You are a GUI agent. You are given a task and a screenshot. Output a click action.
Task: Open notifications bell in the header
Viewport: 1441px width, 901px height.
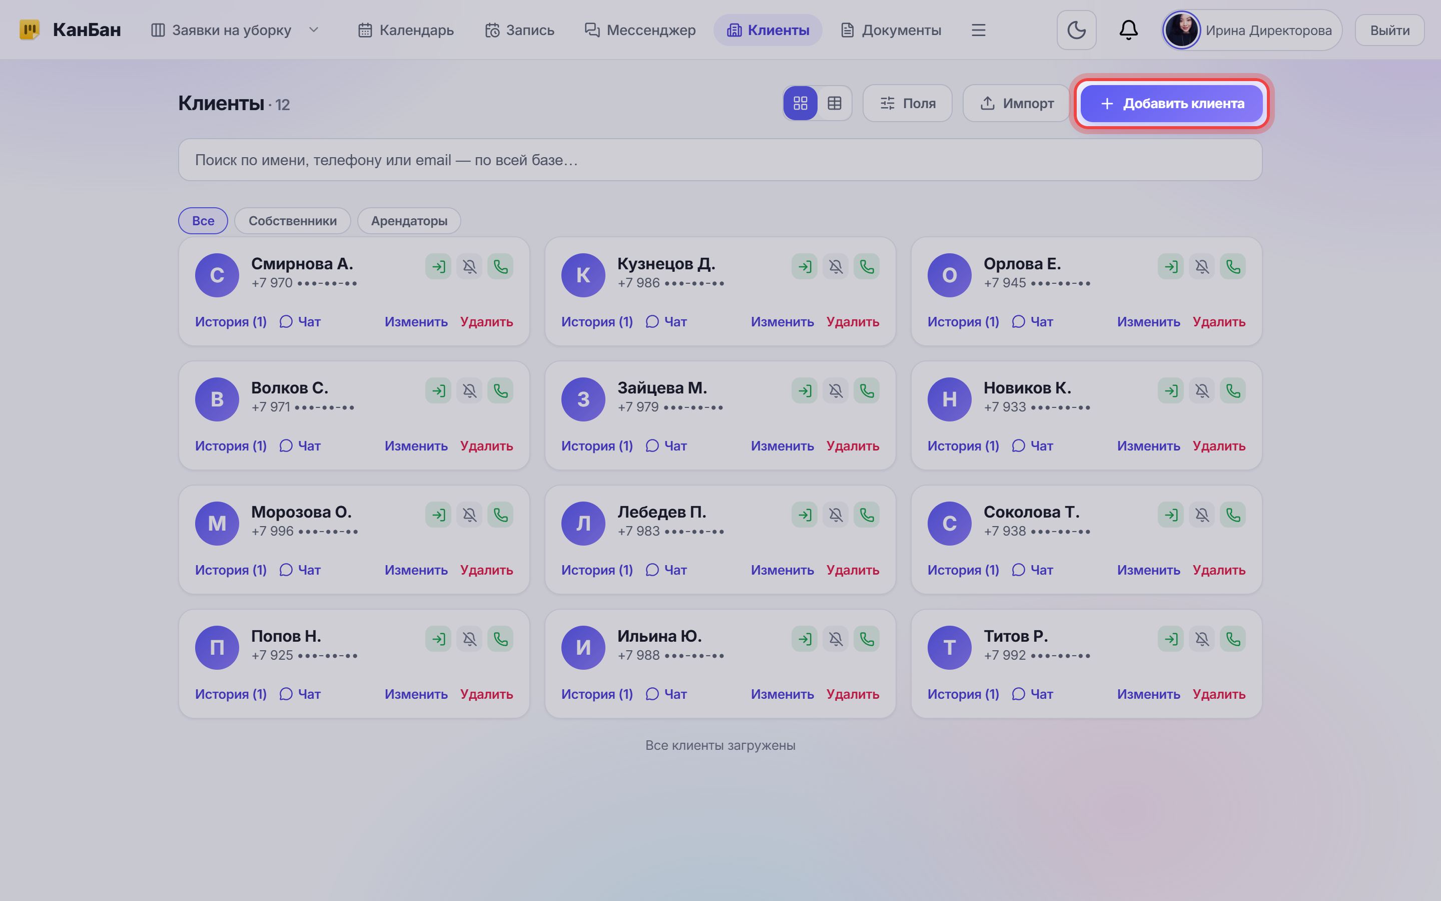(x=1128, y=30)
